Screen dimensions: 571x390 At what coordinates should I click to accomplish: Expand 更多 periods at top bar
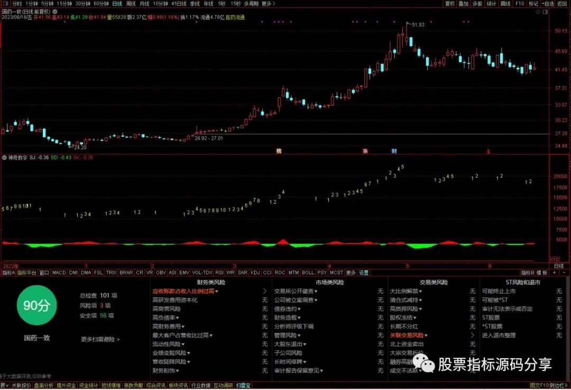tap(269, 4)
